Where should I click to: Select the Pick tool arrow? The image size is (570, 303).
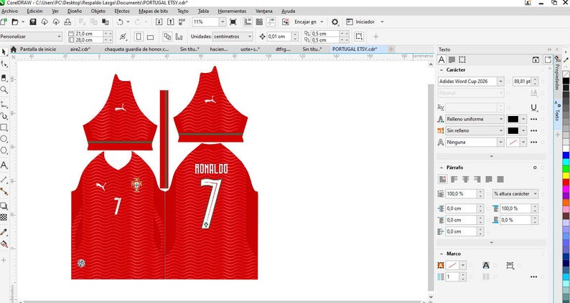tap(4, 52)
